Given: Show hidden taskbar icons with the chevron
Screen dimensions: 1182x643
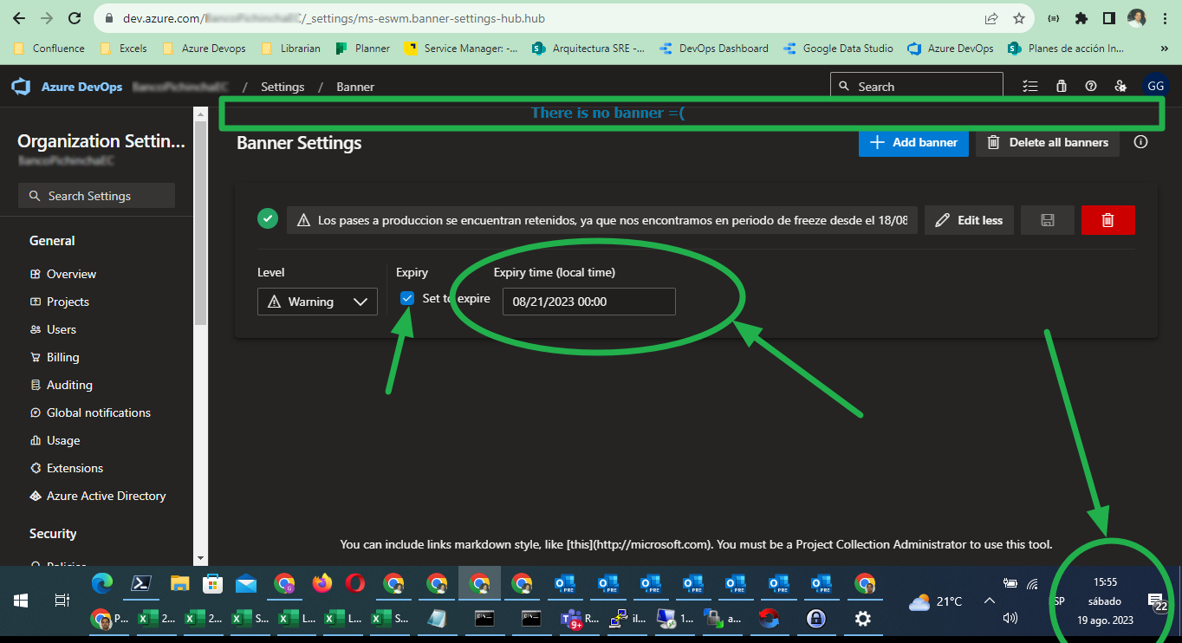Looking at the screenshot, I should coord(989,600).
